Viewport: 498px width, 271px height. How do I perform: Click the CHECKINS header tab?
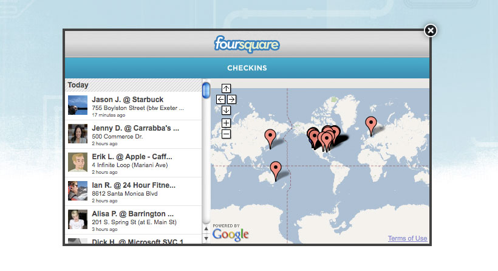tap(247, 68)
